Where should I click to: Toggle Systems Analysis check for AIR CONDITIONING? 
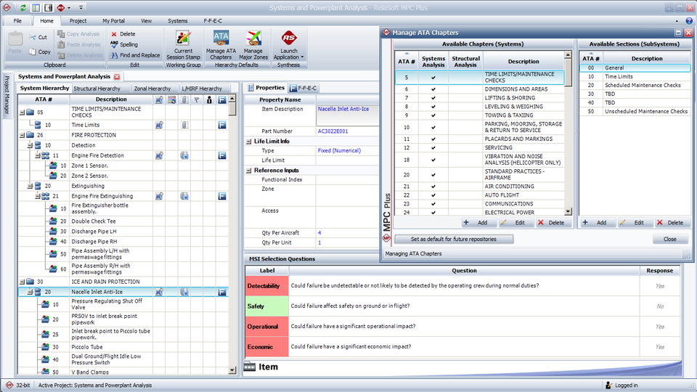pos(433,187)
